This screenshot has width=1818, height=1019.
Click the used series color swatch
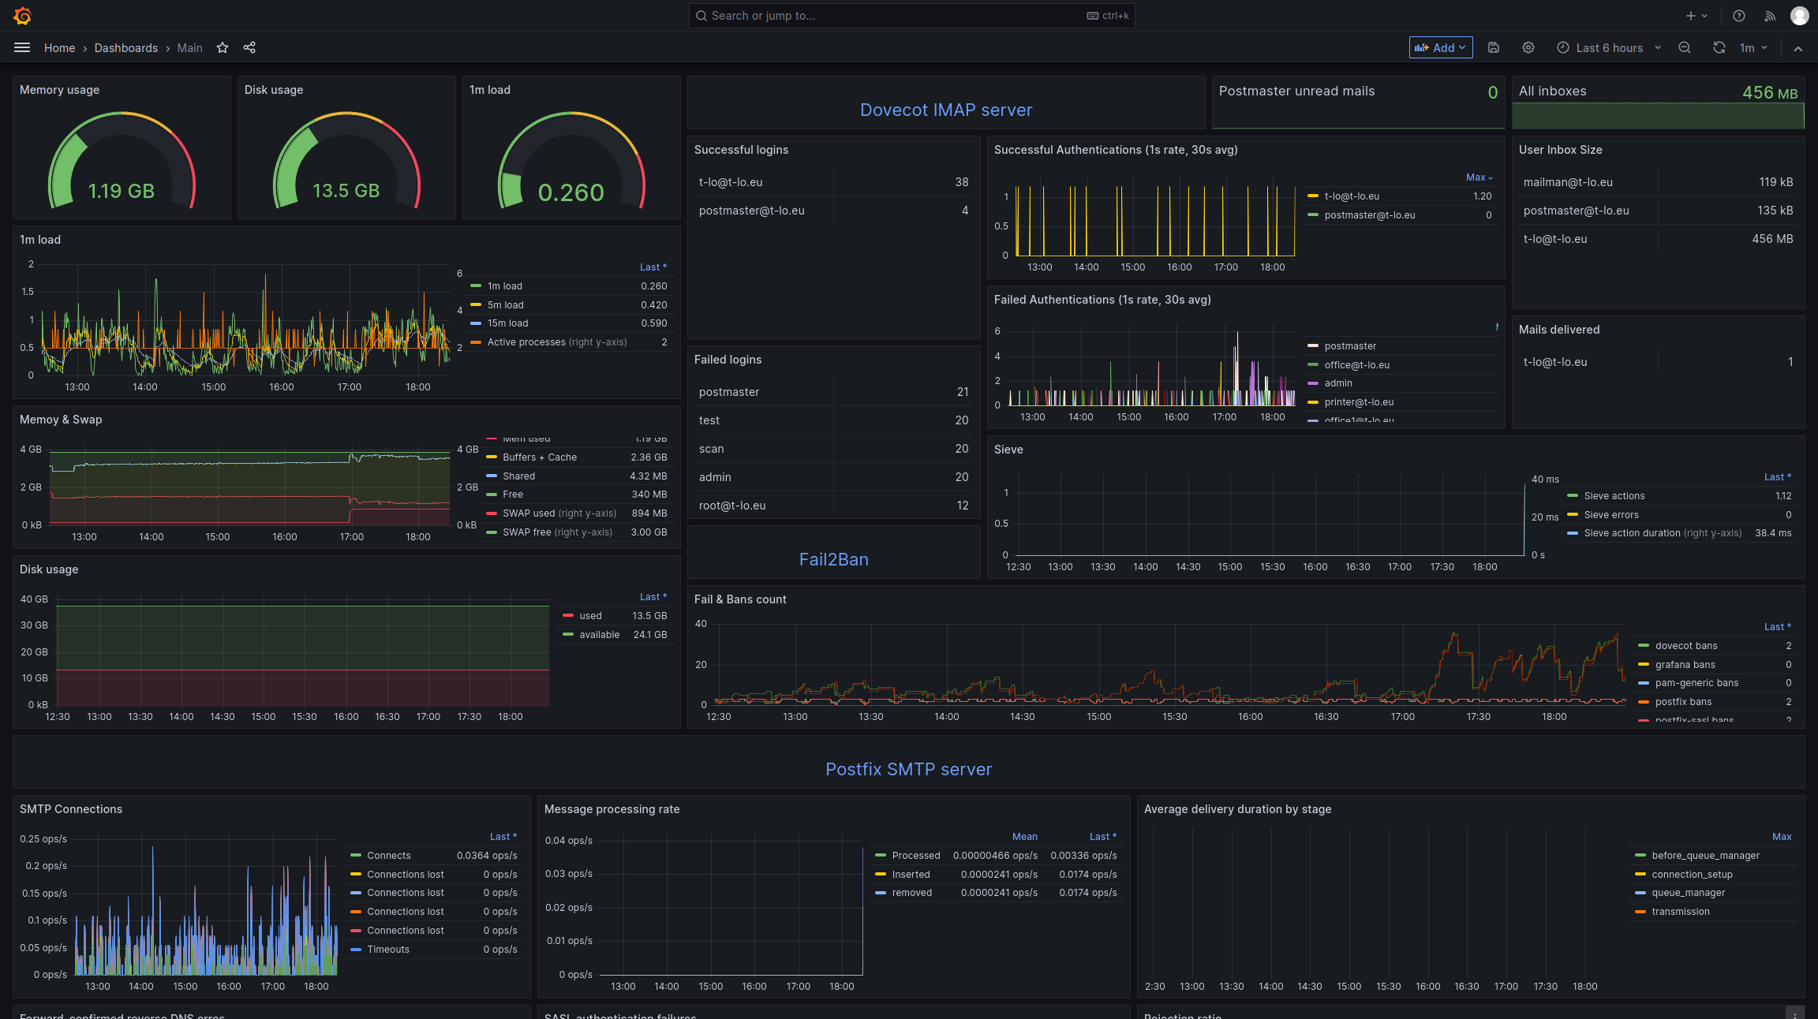point(568,616)
